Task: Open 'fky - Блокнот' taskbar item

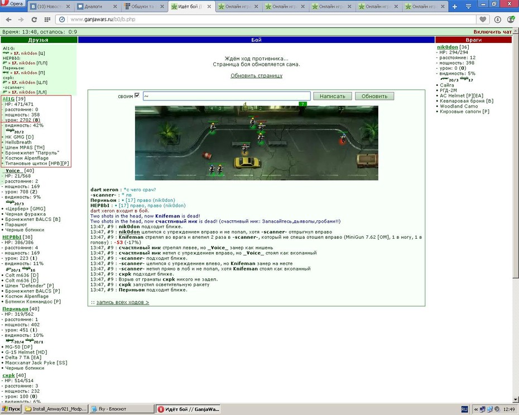Action: click(x=122, y=409)
